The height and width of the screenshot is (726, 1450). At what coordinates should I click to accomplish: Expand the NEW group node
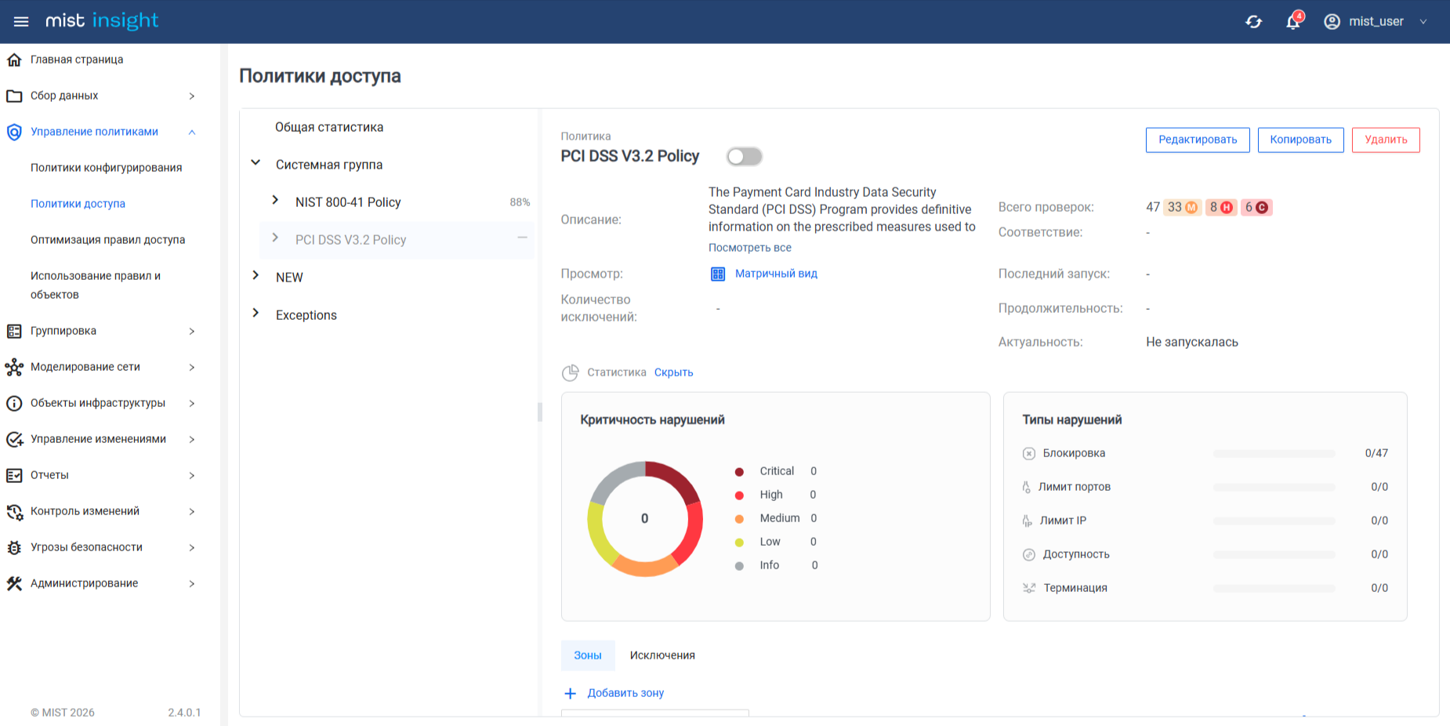pyautogui.click(x=256, y=275)
